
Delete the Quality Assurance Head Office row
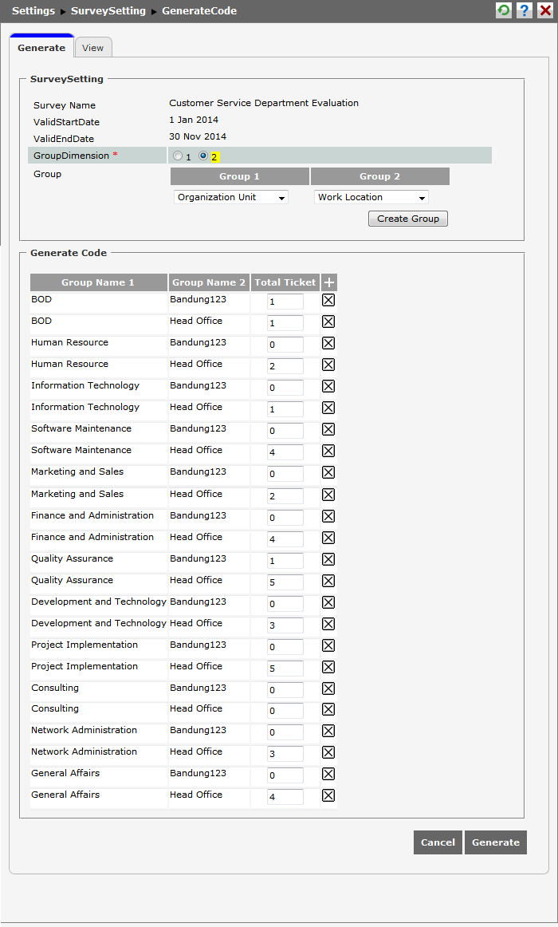coord(328,581)
